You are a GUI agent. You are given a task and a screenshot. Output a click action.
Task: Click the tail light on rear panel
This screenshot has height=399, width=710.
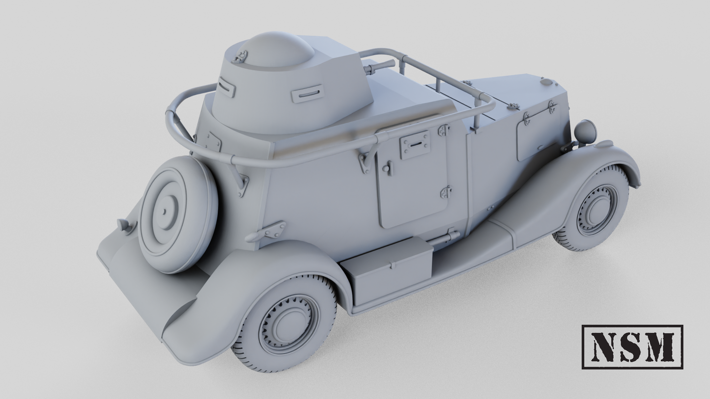125,226
